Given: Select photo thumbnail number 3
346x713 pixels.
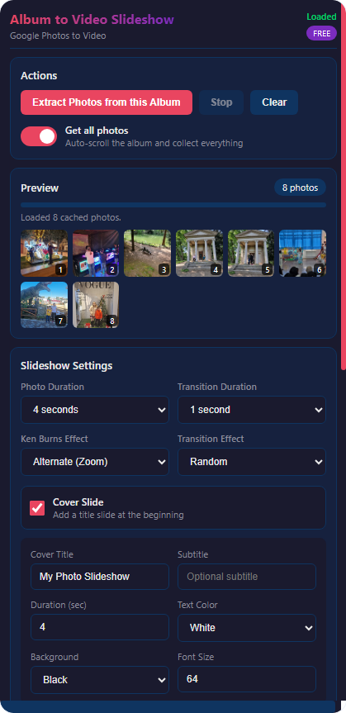Looking at the screenshot, I should [x=147, y=254].
